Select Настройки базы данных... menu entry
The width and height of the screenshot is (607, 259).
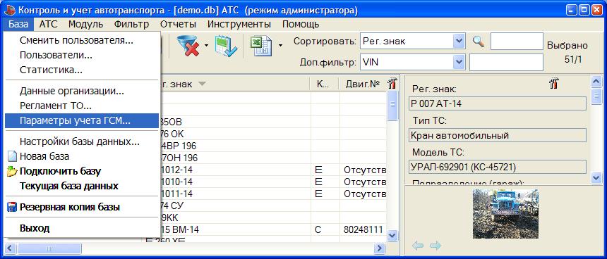coord(82,141)
